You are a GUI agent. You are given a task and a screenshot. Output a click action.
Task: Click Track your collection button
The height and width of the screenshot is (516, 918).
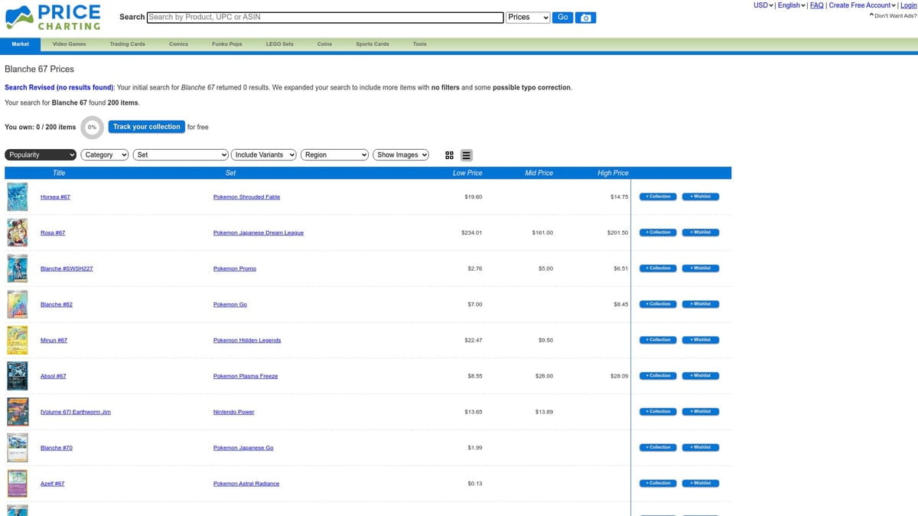(x=147, y=127)
